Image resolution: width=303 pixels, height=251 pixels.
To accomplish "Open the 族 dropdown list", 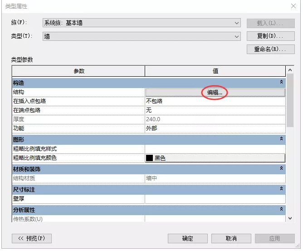I will pyautogui.click(x=237, y=23).
